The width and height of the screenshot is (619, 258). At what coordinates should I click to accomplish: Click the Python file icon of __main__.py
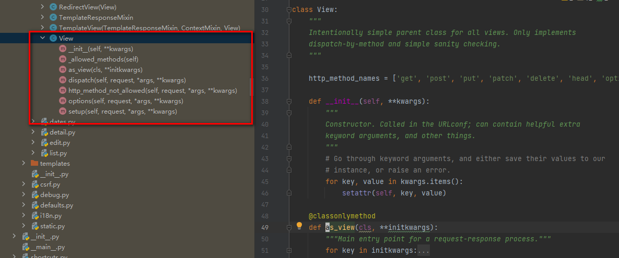tap(25, 247)
